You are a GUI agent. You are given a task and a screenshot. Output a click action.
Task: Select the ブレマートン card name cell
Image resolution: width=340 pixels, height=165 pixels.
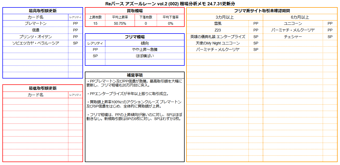coord(35,23)
